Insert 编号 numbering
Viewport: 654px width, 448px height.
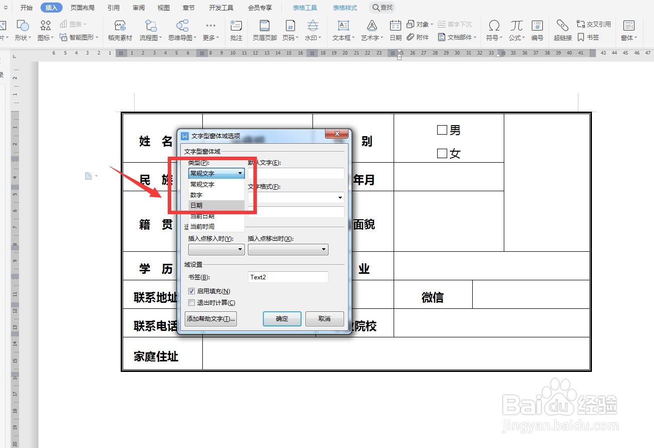tap(537, 31)
